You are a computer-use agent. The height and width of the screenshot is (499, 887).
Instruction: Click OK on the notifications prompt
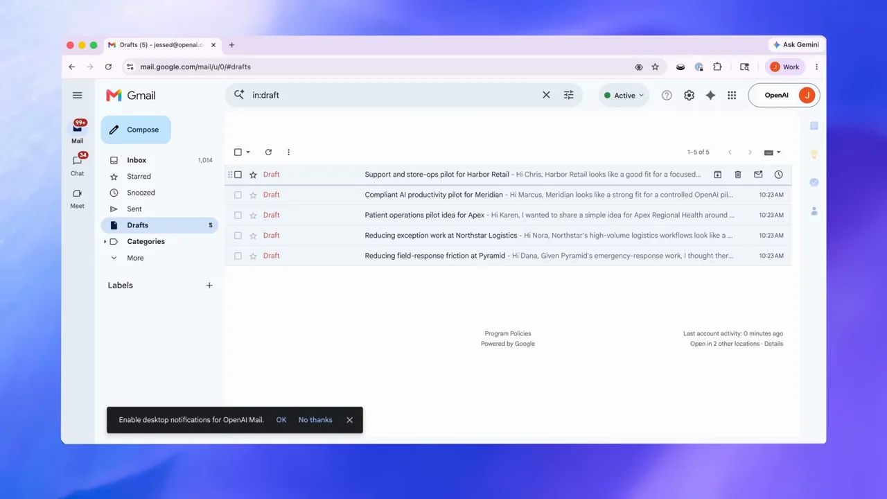point(281,420)
